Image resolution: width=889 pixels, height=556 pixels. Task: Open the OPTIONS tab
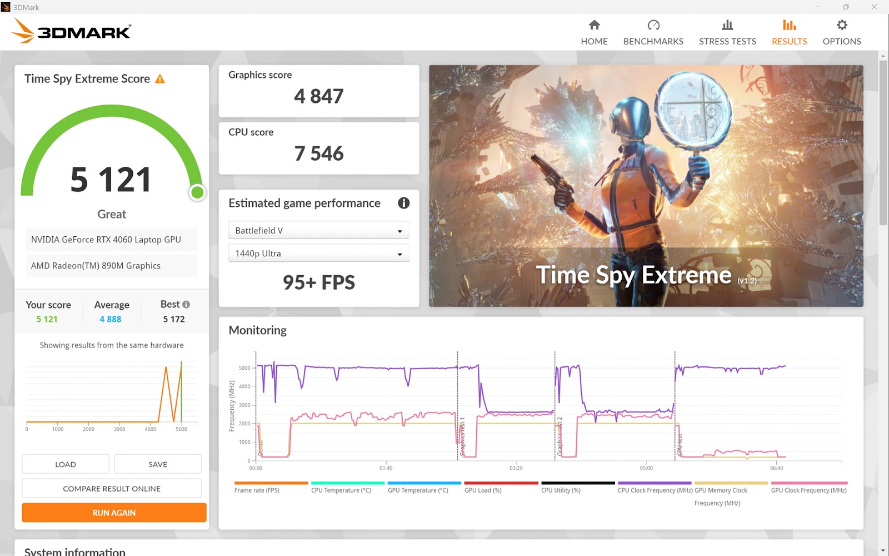(842, 33)
